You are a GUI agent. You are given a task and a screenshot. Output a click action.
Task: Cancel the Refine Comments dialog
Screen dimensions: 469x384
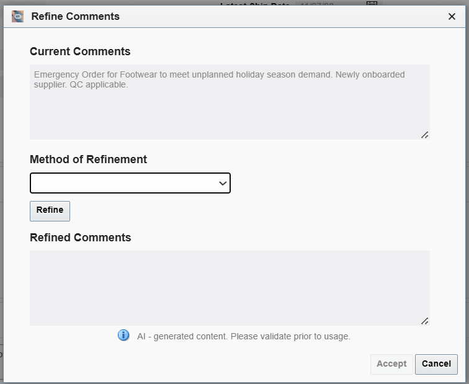[x=436, y=364]
